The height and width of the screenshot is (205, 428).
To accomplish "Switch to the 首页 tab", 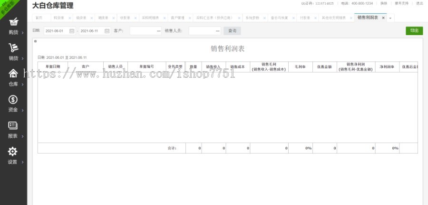I will [x=39, y=18].
